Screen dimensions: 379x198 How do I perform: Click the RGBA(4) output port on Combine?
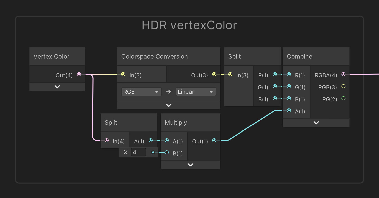(x=343, y=74)
